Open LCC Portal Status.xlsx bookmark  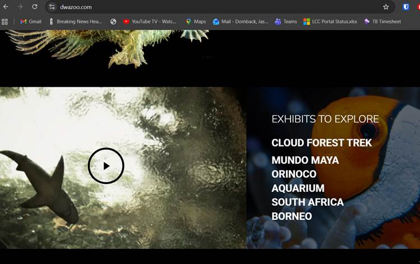330,22
